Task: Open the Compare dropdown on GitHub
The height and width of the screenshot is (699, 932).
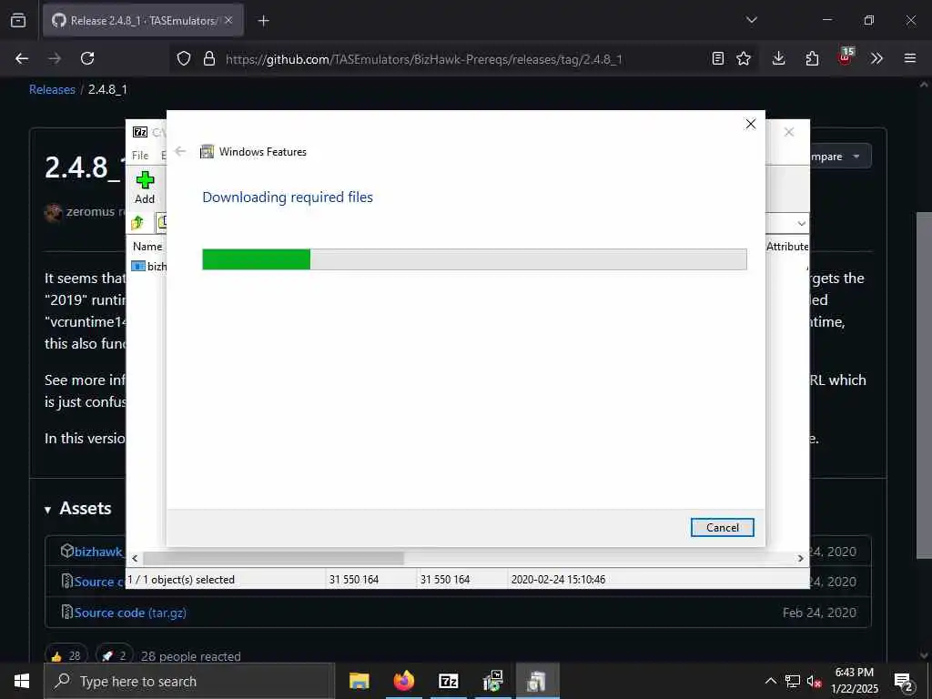Action: click(840, 157)
